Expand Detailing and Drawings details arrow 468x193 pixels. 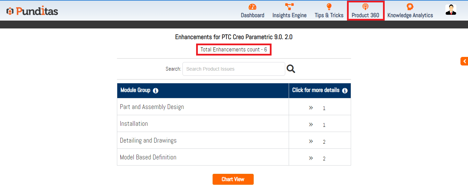[x=311, y=141]
